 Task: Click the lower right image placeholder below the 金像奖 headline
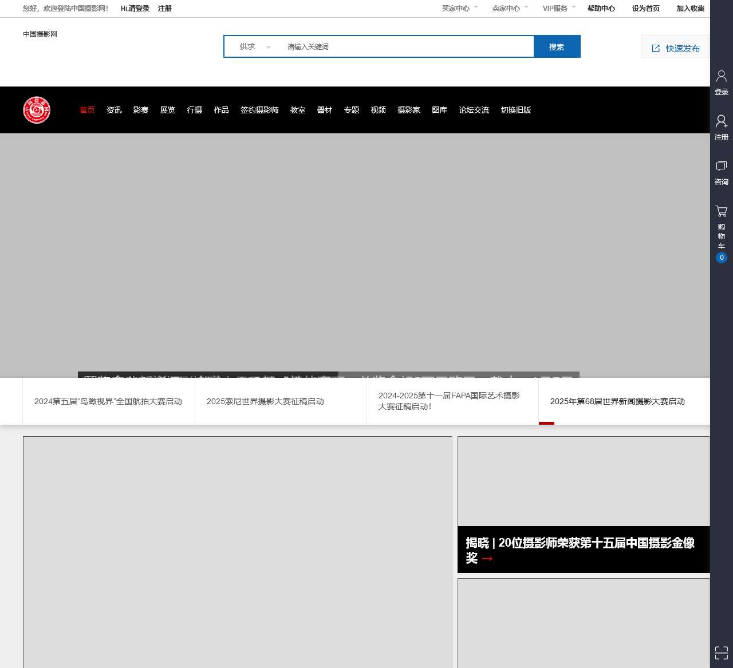584,623
